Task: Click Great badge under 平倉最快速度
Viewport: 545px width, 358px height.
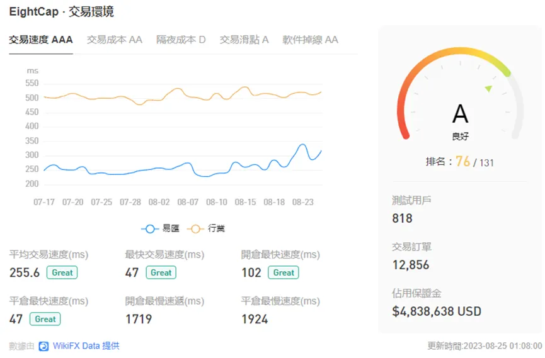Action: click(x=45, y=319)
